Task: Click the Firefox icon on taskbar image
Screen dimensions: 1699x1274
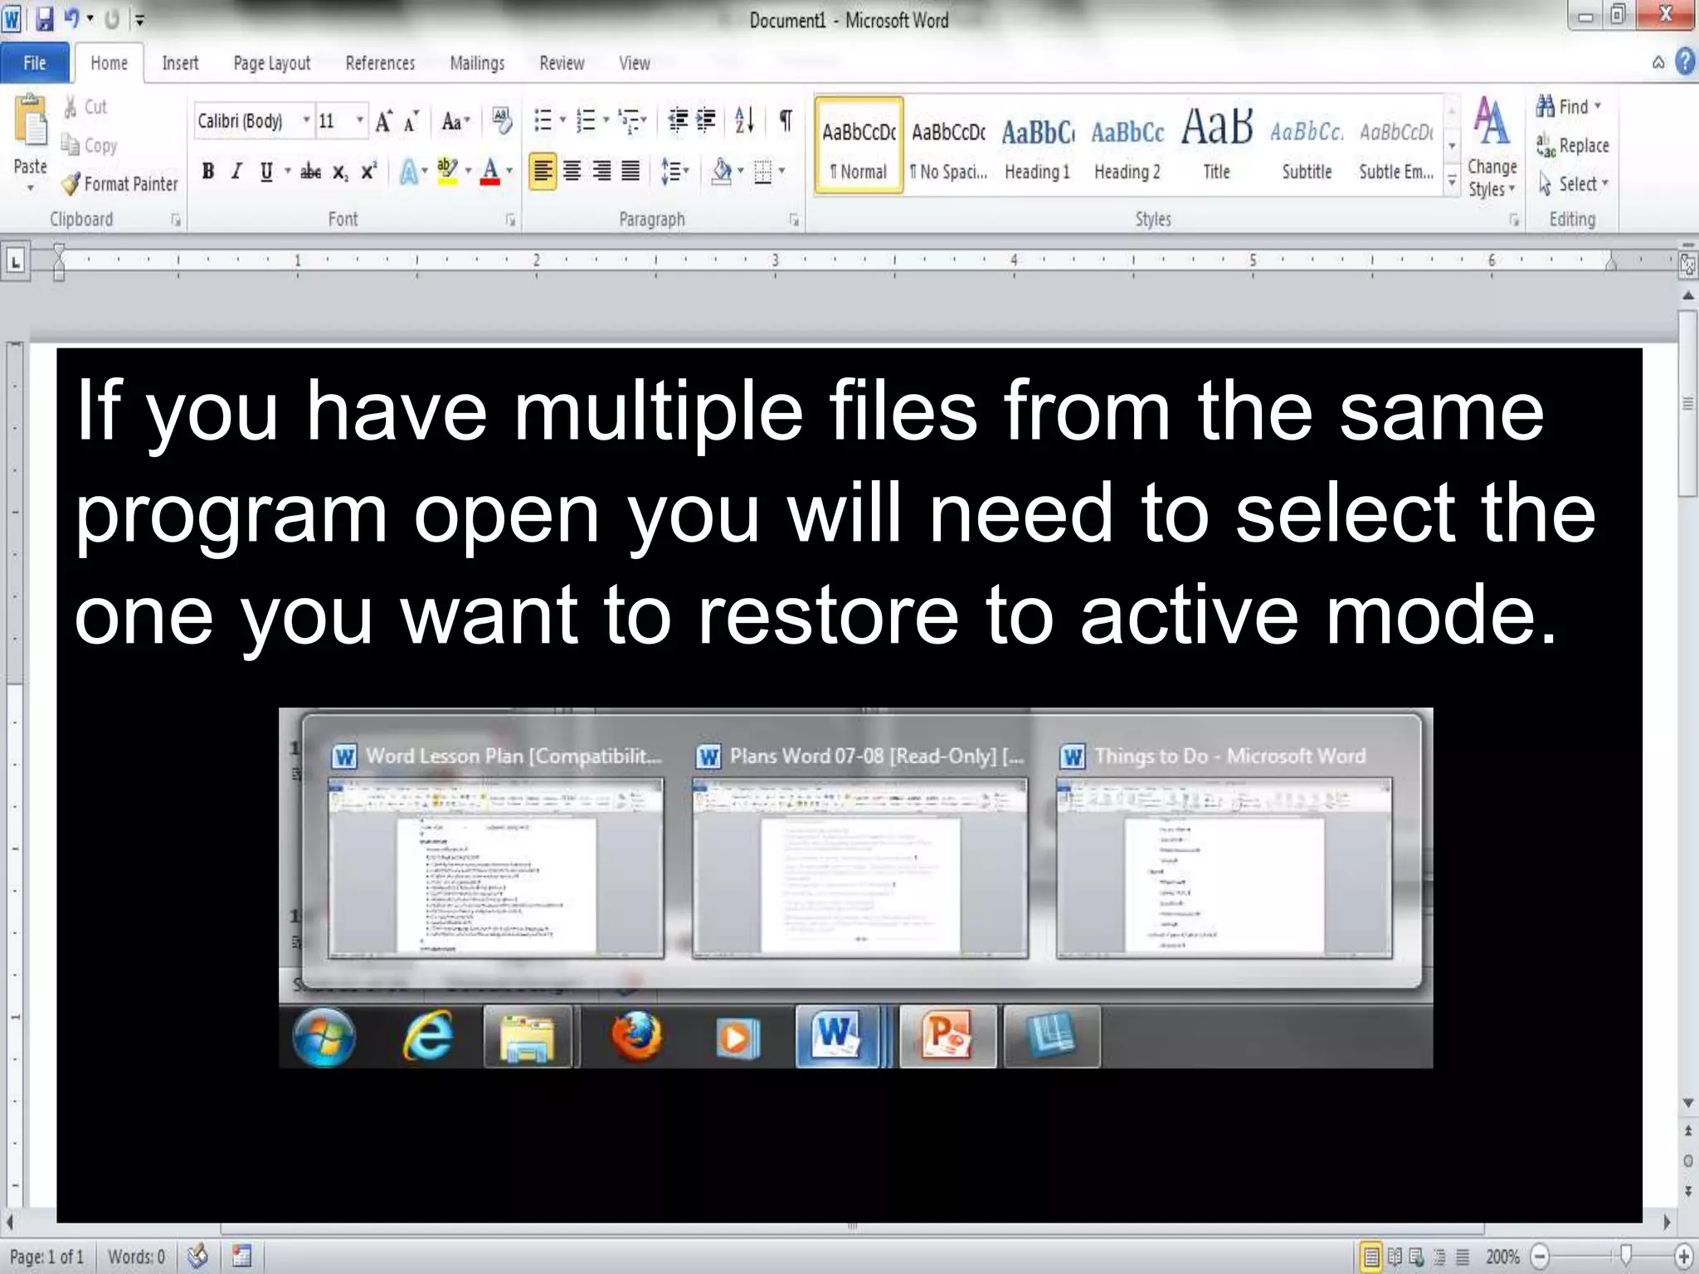Action: pyautogui.click(x=637, y=1036)
